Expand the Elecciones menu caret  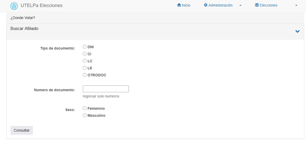pyautogui.click(x=296, y=5)
